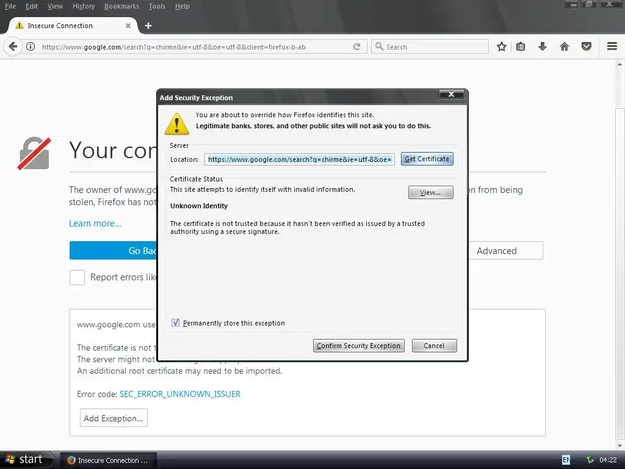
Task: Open the Bookmarks menu
Action: (x=121, y=6)
